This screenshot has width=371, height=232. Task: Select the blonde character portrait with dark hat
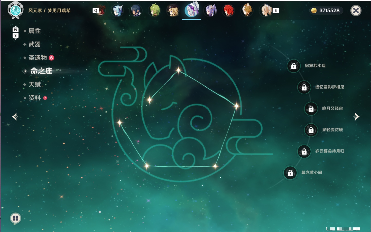coord(173,11)
